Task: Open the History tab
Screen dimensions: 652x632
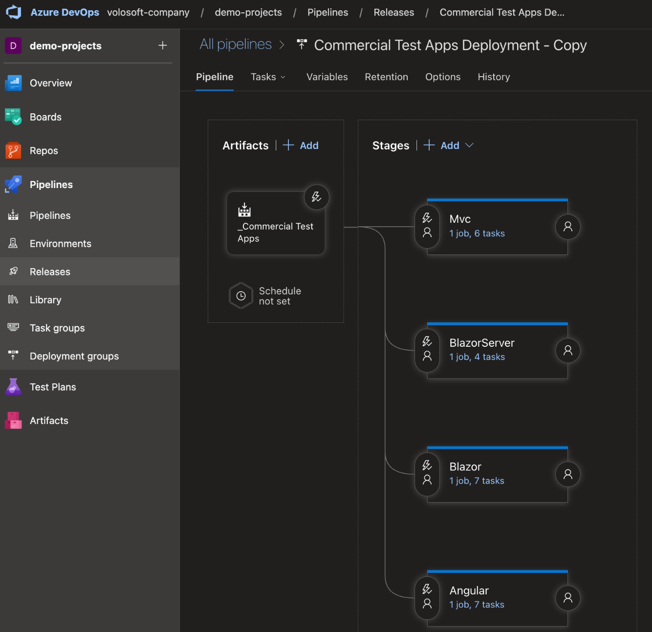Action: click(x=494, y=77)
